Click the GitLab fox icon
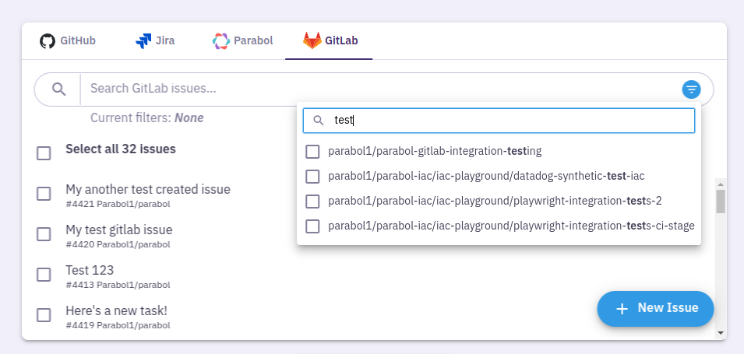744x354 pixels. tap(312, 40)
